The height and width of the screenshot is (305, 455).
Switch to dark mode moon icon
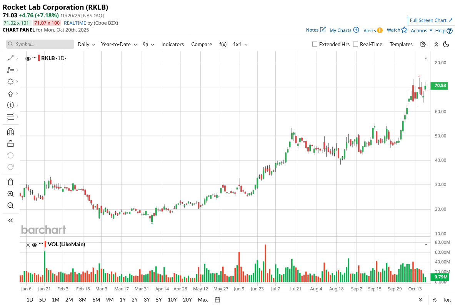tap(446, 44)
